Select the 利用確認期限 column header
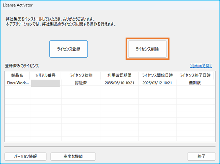 [119, 76]
